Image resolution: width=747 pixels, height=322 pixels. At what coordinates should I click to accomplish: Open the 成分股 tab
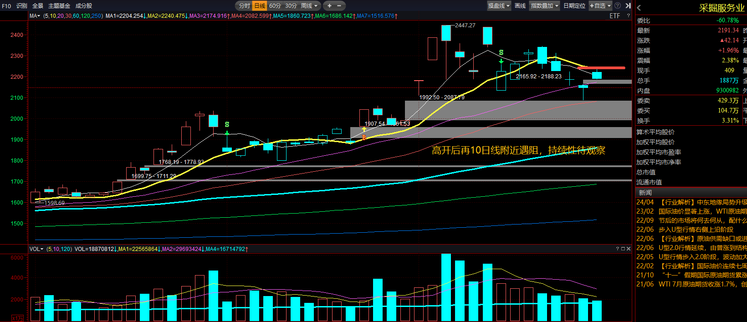tap(84, 6)
